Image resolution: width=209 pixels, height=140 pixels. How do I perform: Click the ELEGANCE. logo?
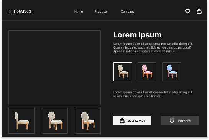click(x=21, y=11)
